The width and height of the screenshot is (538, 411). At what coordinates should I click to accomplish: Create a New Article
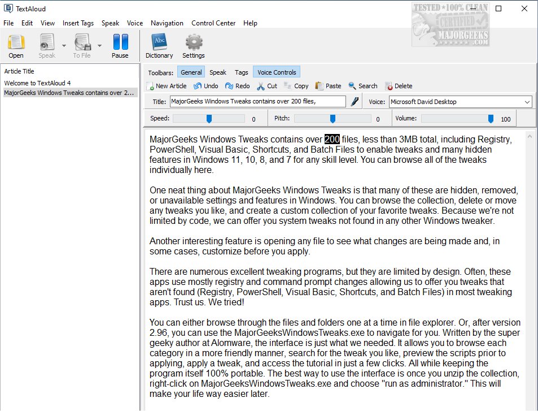[x=167, y=86]
